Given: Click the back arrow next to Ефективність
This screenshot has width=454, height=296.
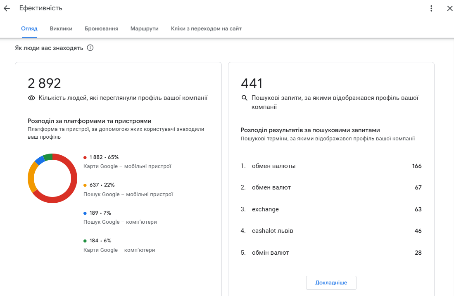Looking at the screenshot, I should coord(7,8).
